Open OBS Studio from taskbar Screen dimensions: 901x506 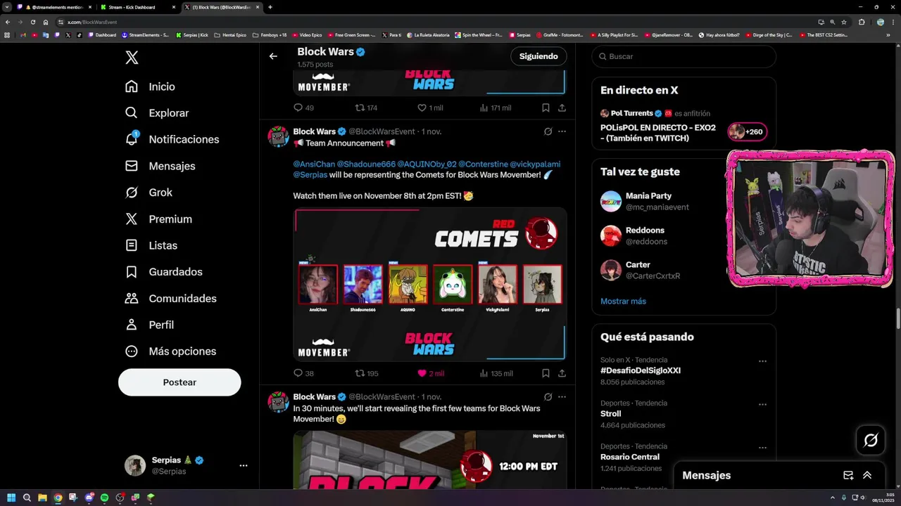(x=120, y=498)
